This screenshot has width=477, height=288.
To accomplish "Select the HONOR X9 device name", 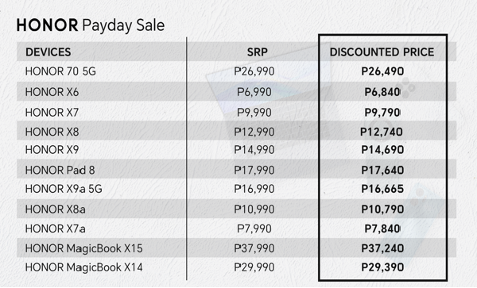I will click(x=52, y=150).
